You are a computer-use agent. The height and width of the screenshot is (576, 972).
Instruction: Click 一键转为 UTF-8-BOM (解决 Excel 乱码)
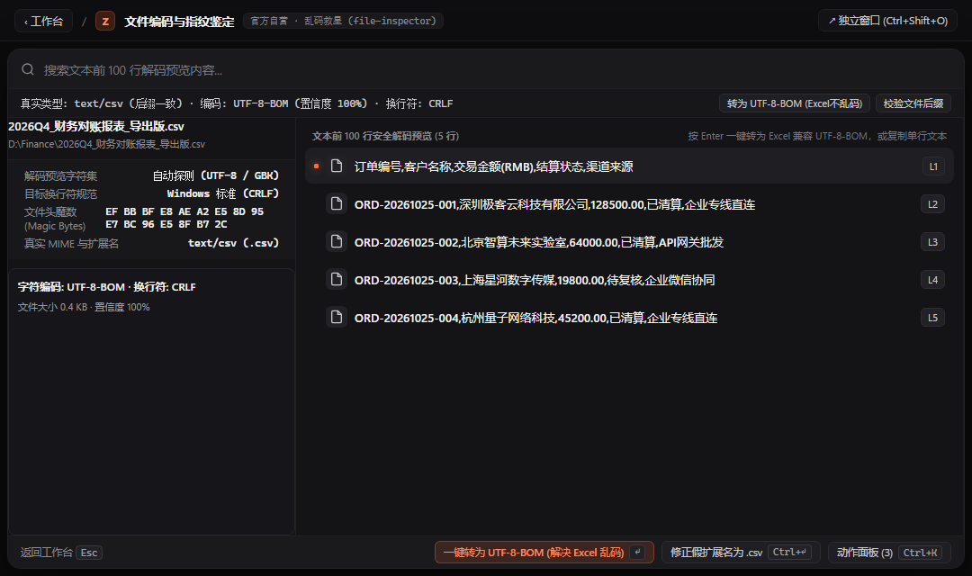pyautogui.click(x=544, y=552)
